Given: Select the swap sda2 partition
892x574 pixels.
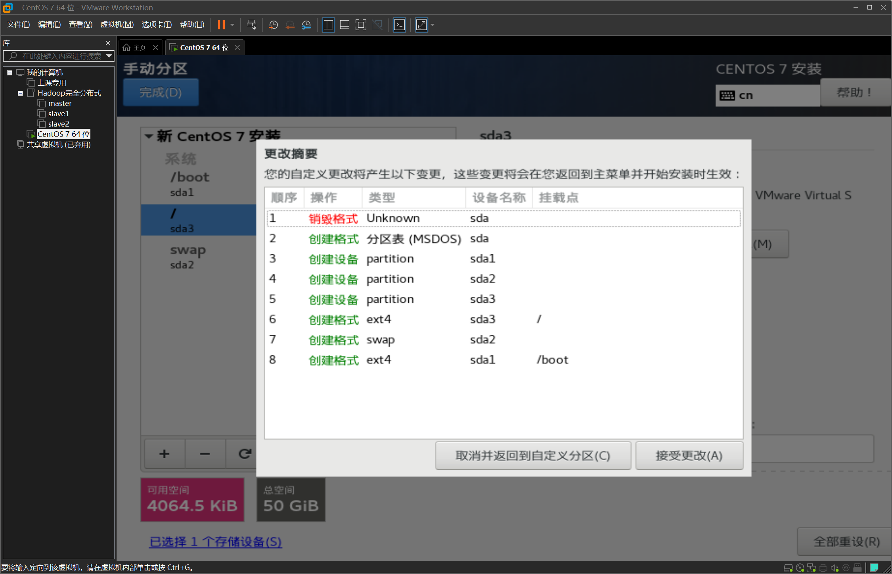Looking at the screenshot, I should click(x=198, y=257).
